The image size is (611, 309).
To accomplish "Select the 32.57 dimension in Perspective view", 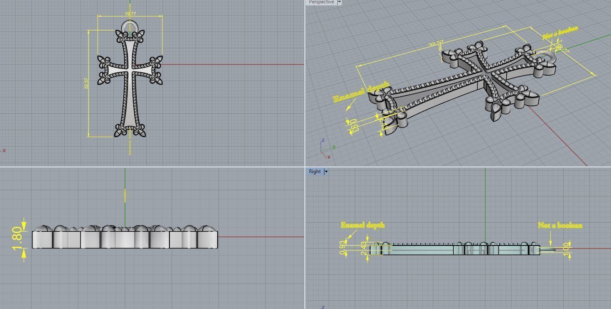I will [436, 43].
